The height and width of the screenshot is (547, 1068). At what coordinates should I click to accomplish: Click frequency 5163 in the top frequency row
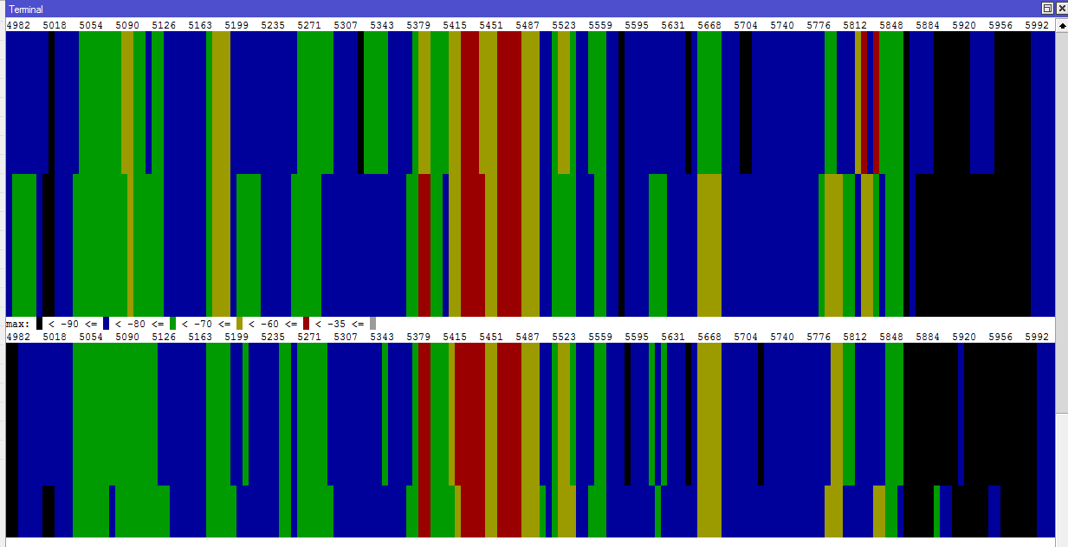click(x=200, y=25)
